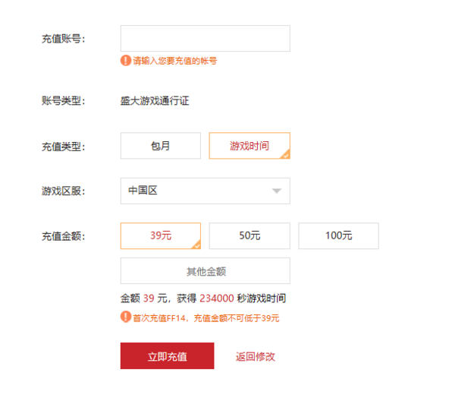Viewport: 455px width, 398px height.
Task: Click the 充值账号 field label
Action: 64,39
